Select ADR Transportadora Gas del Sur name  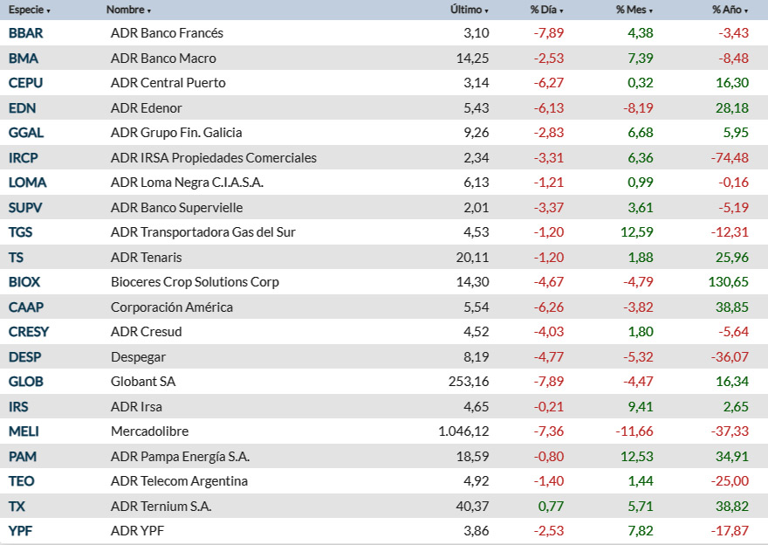(x=203, y=232)
